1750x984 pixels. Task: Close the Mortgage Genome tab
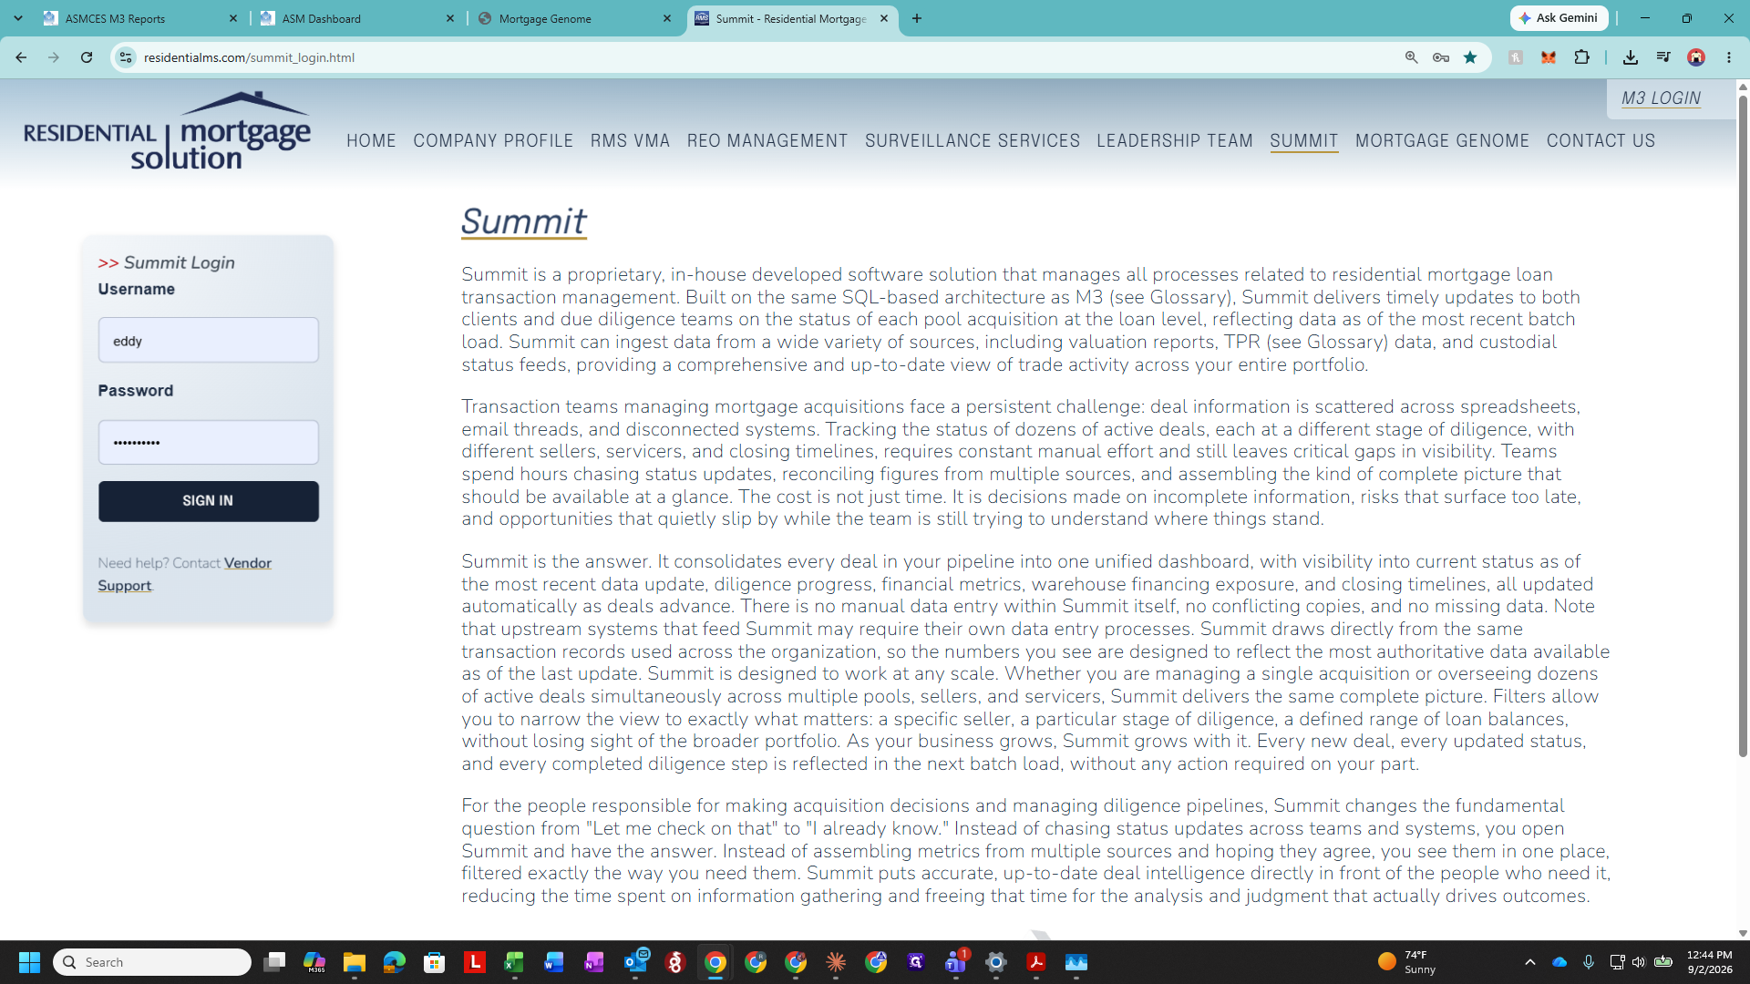tap(667, 18)
